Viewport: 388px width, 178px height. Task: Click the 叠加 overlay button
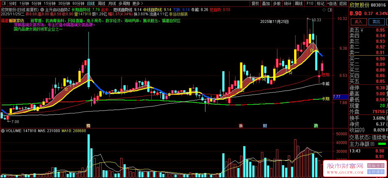pyautogui.click(x=266, y=4)
